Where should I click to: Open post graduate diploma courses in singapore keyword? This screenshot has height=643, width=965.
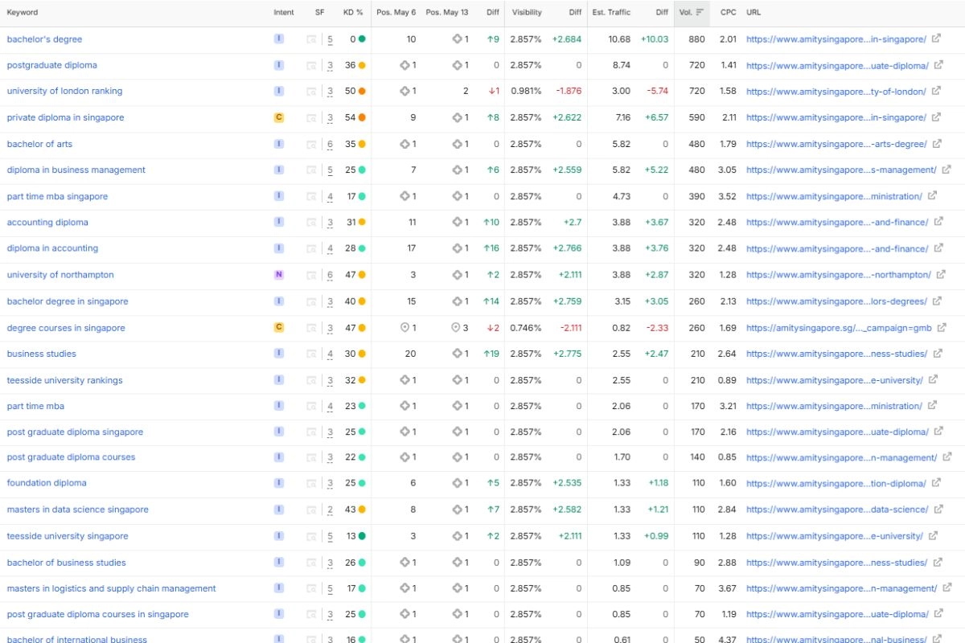(97, 614)
